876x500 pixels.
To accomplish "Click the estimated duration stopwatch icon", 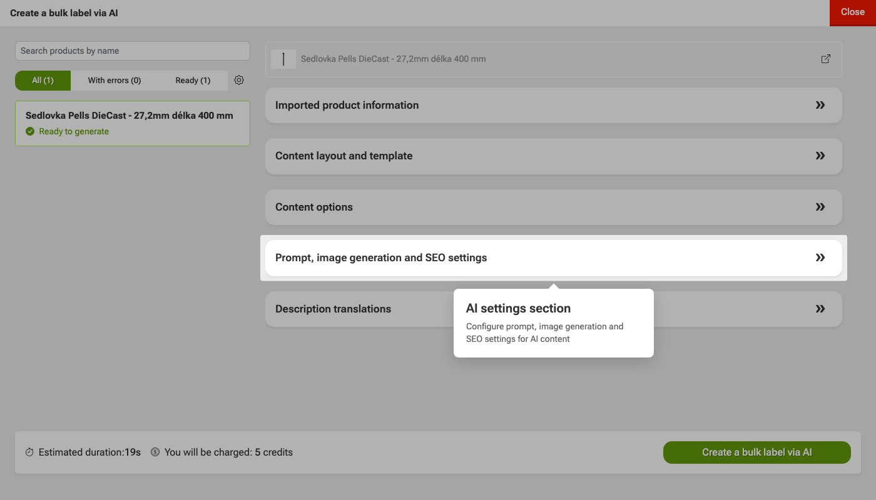I will click(29, 452).
